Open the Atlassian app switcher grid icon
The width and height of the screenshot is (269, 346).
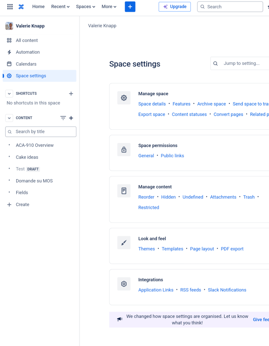click(x=10, y=7)
